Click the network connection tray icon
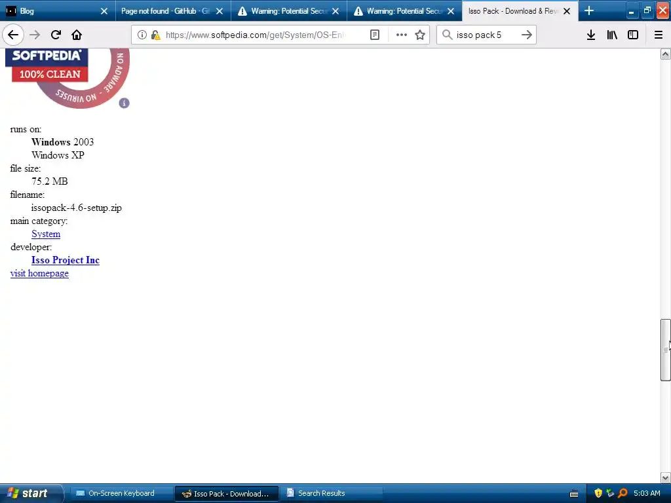The height and width of the screenshot is (503, 671). click(610, 493)
